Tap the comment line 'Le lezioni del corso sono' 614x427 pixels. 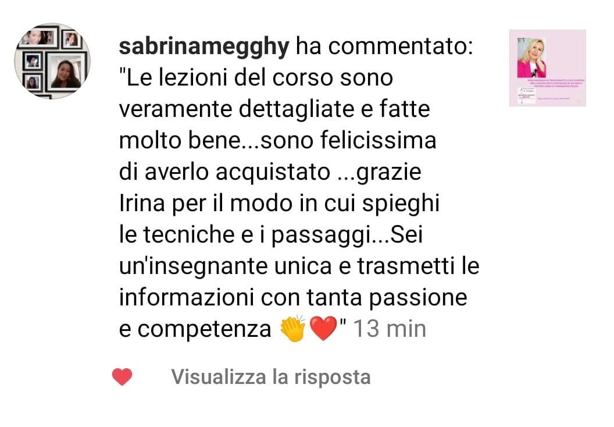[256, 77]
